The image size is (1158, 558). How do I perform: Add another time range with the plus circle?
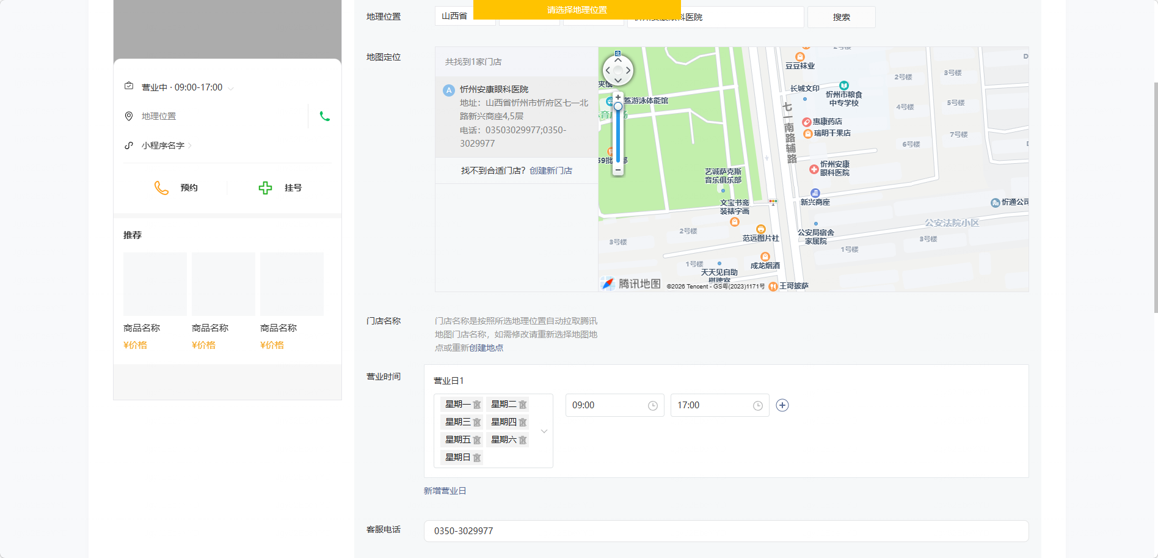coord(782,405)
